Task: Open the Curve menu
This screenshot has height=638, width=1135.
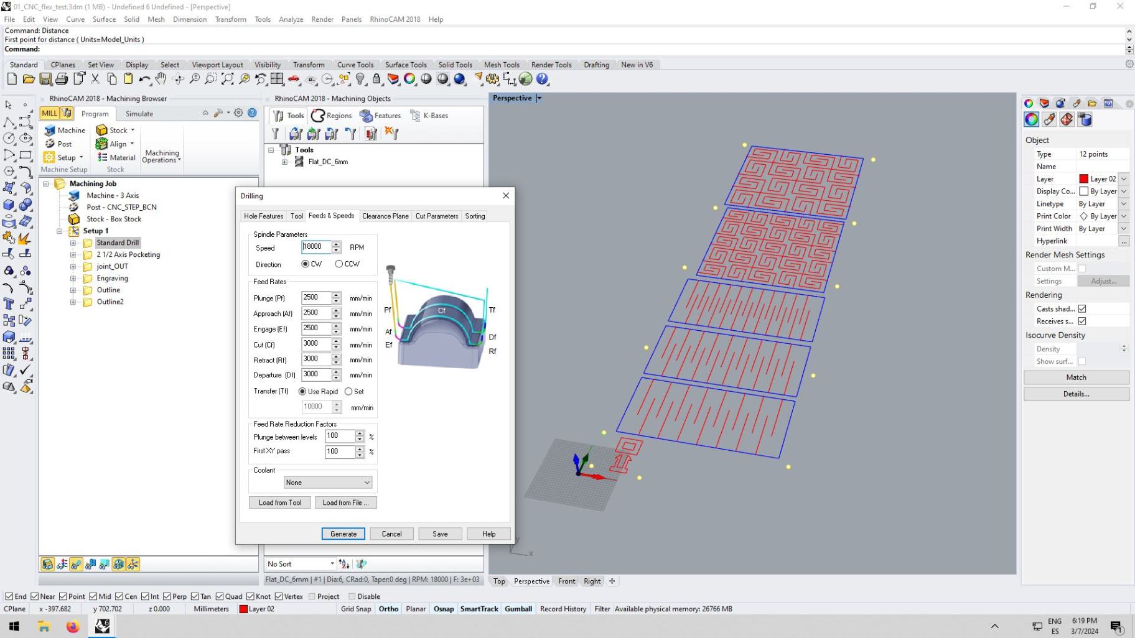Action: (x=75, y=19)
